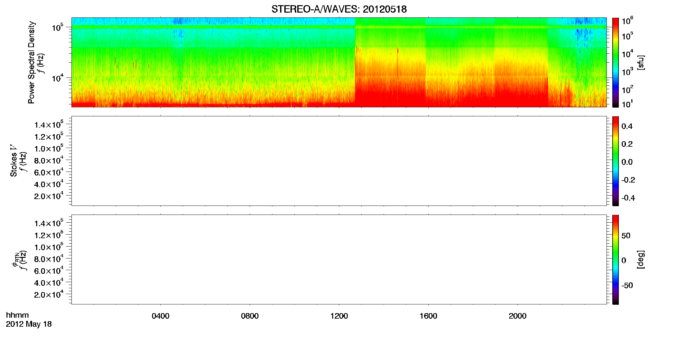Click the 2000 time tick label

tap(518, 316)
